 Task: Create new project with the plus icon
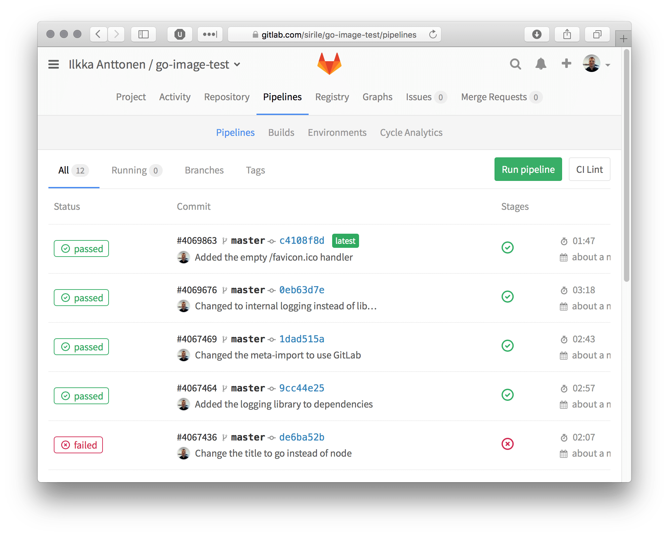tap(566, 63)
